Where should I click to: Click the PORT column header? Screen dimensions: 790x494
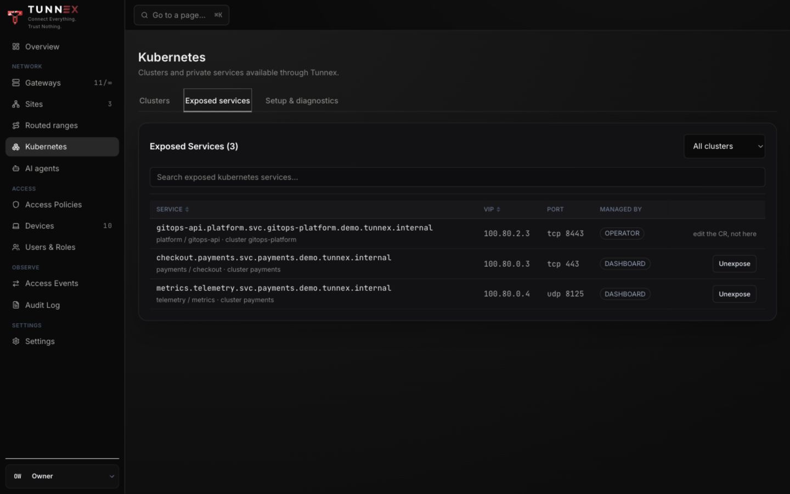[x=555, y=210]
